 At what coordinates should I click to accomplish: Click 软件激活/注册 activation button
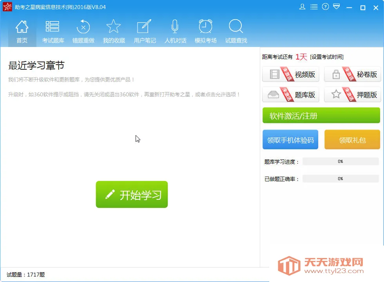point(321,115)
